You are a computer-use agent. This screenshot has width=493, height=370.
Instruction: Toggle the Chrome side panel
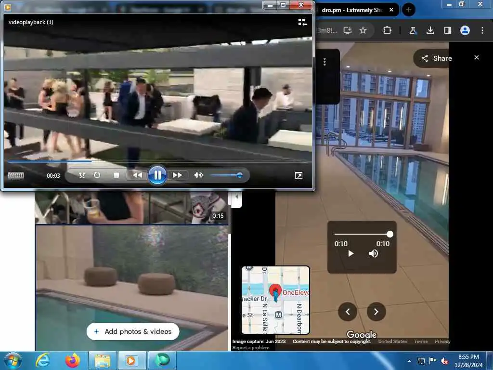click(x=447, y=30)
